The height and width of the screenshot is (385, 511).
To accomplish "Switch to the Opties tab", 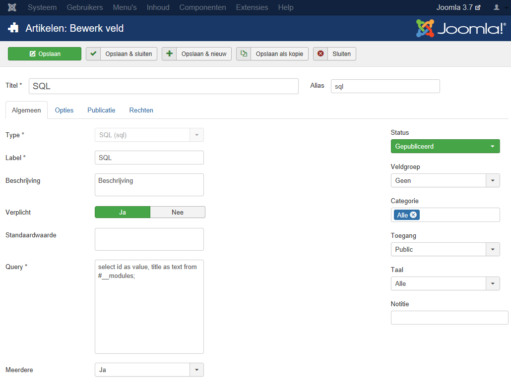I will [64, 110].
